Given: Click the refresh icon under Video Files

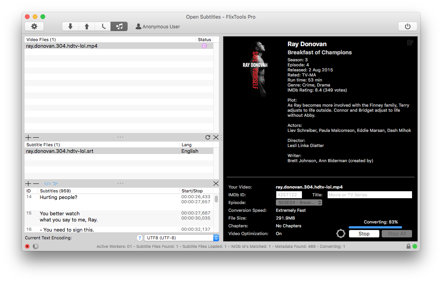Looking at the screenshot, I should point(208,137).
